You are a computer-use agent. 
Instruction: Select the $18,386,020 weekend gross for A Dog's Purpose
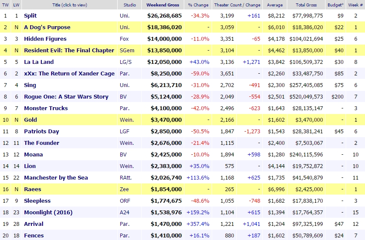point(164,27)
